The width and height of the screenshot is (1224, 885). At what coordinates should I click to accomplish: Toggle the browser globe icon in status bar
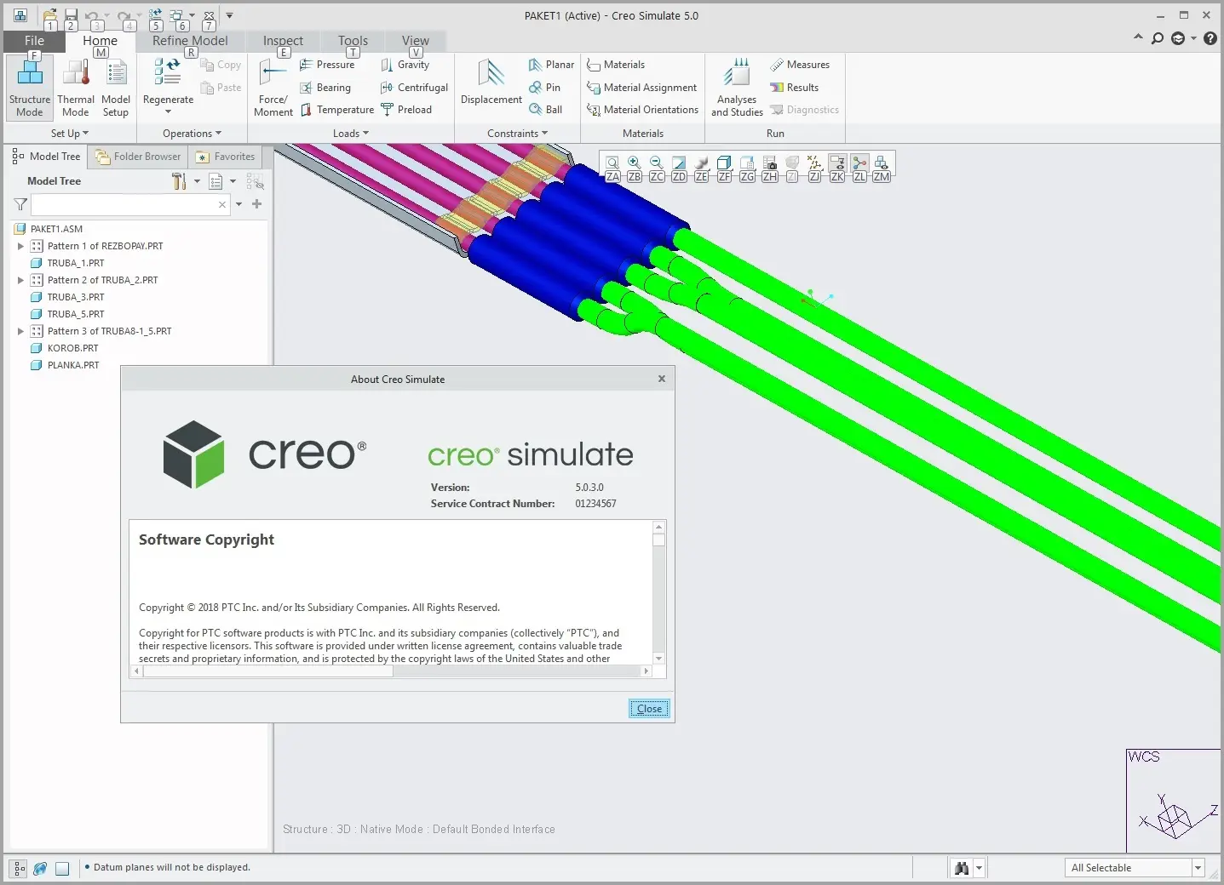pyautogui.click(x=40, y=869)
